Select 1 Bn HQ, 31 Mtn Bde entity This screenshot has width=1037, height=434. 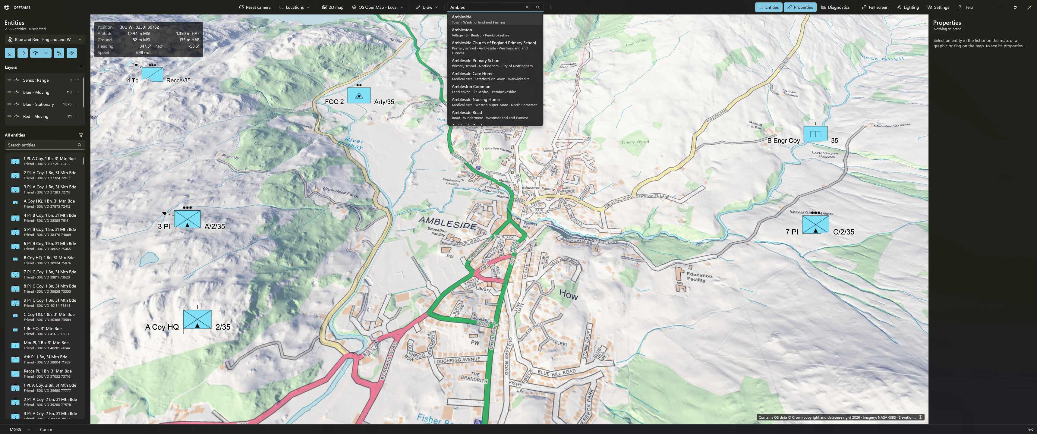45,331
